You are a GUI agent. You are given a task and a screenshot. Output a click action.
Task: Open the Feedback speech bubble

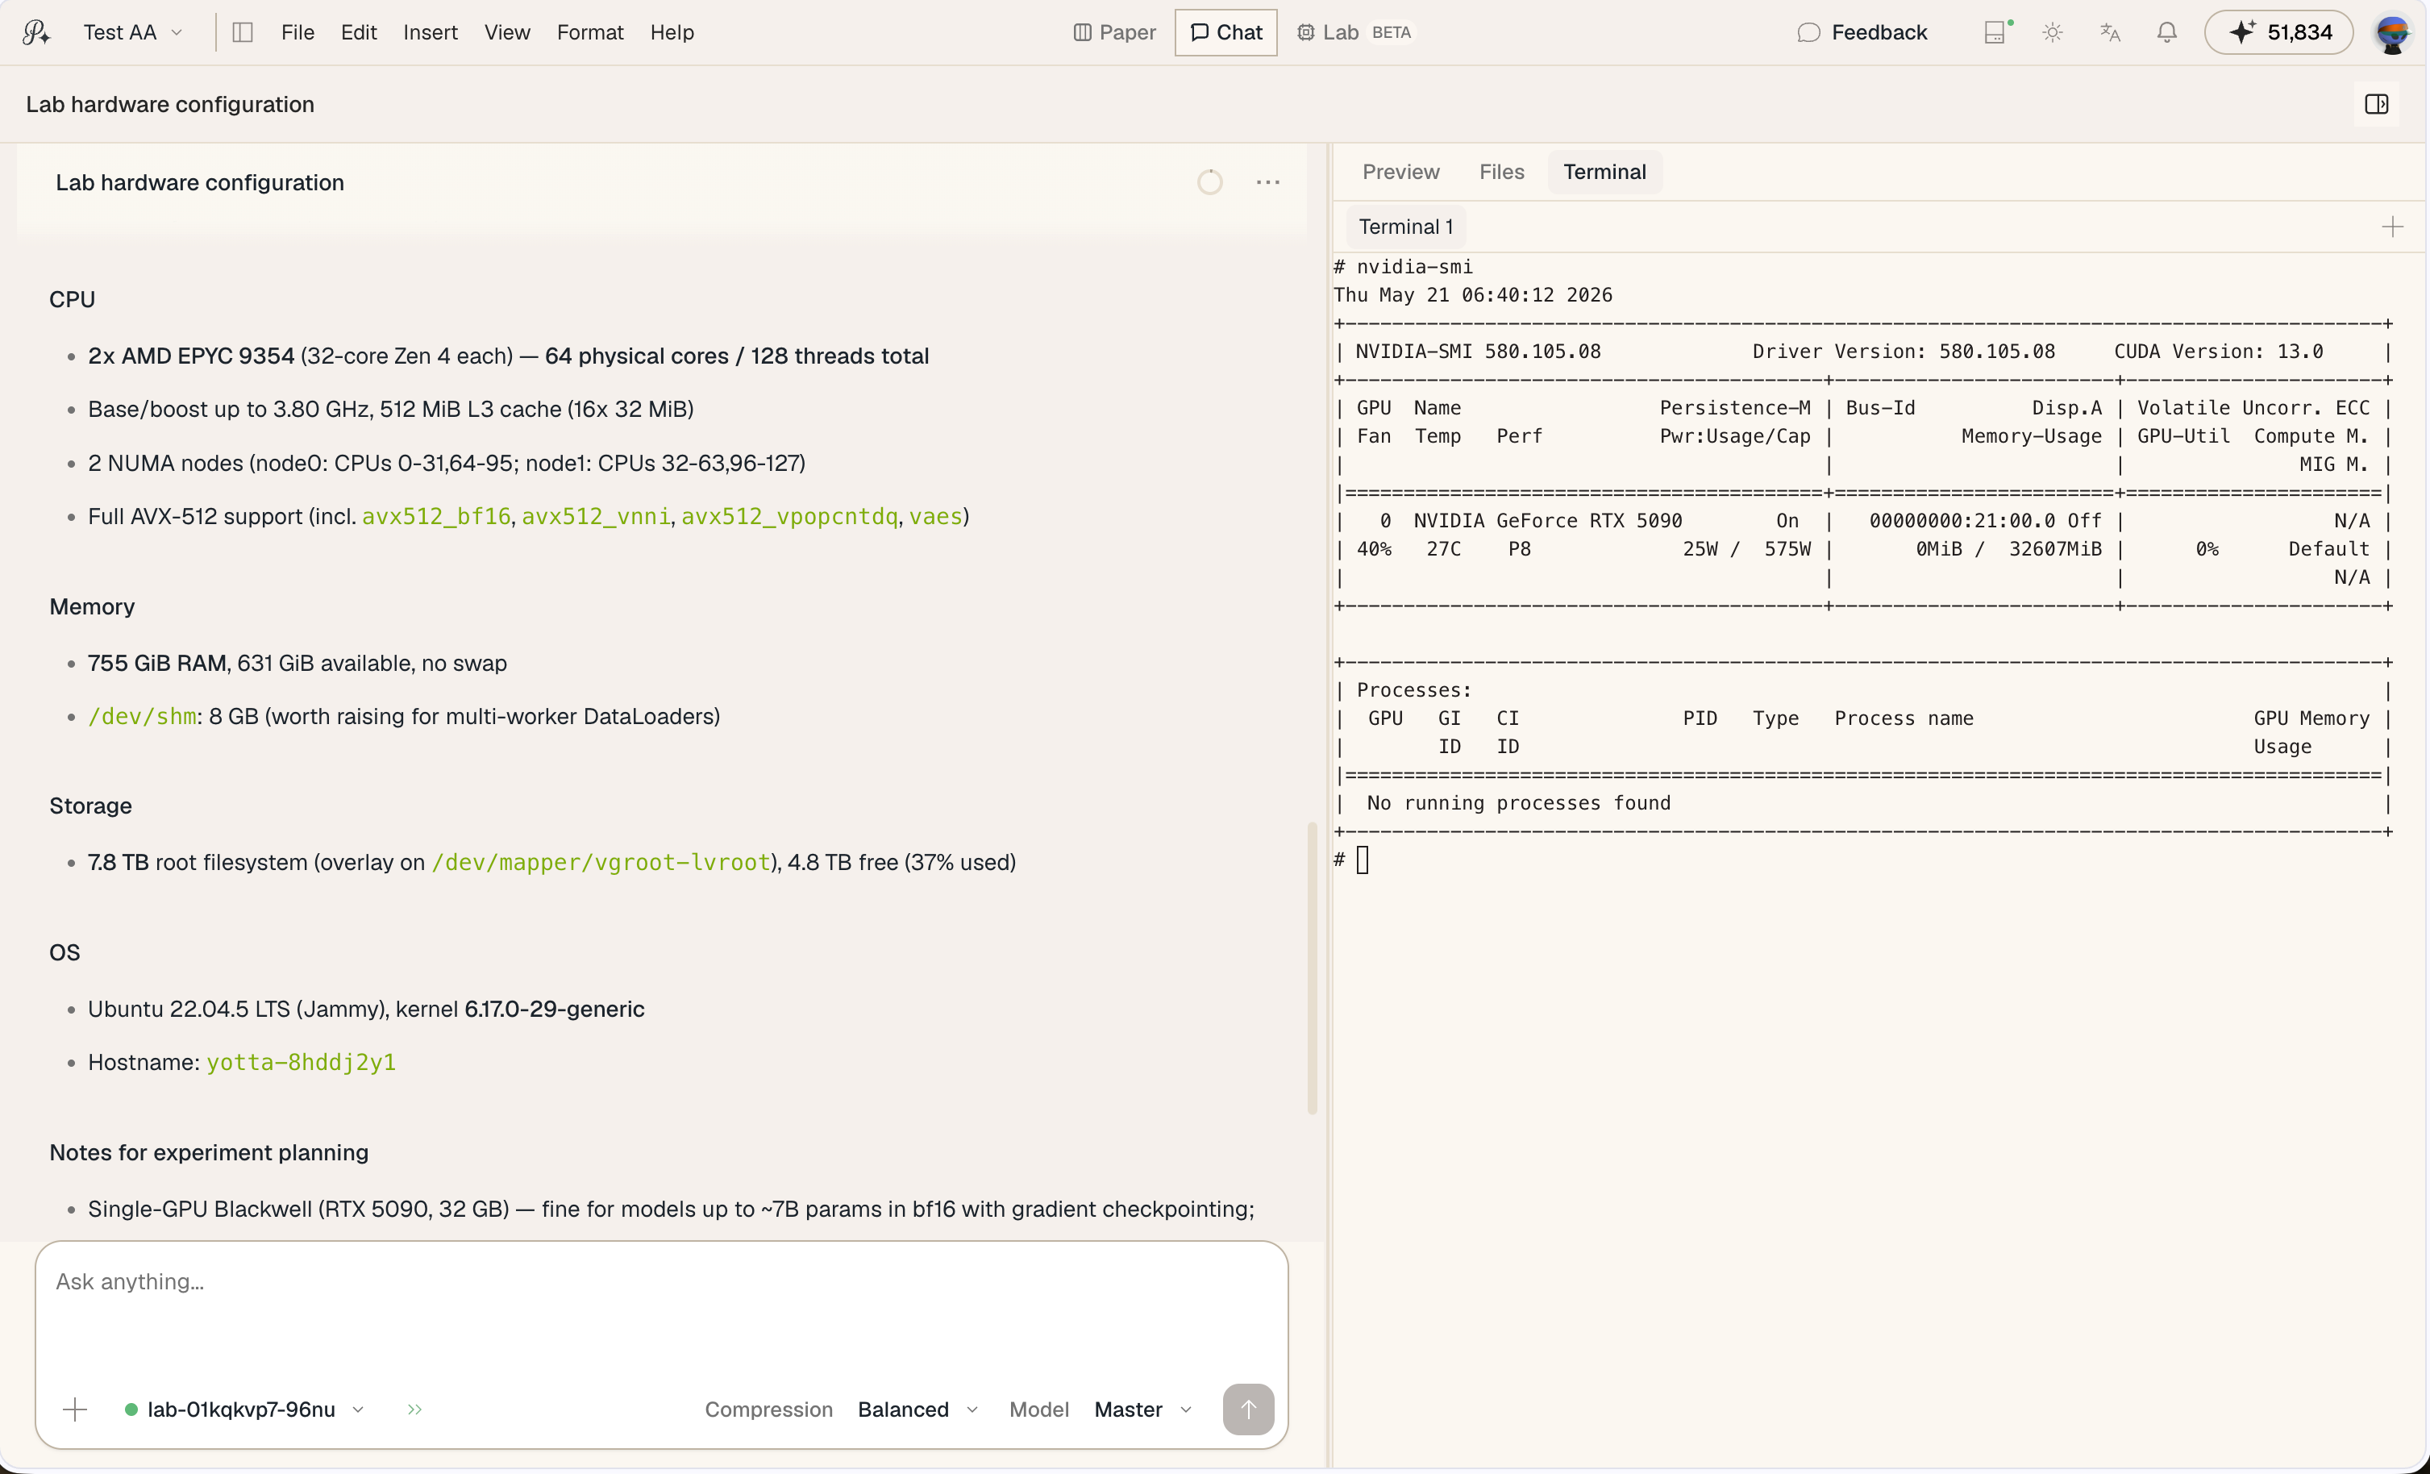(1862, 32)
